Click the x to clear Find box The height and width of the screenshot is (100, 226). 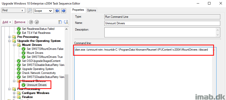pyautogui.click(x=22, y=10)
